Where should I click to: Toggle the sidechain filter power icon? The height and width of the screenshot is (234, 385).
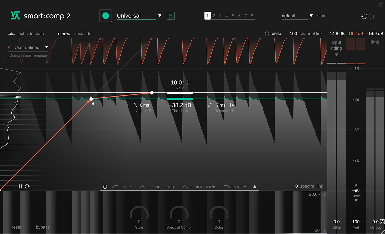tap(105, 187)
